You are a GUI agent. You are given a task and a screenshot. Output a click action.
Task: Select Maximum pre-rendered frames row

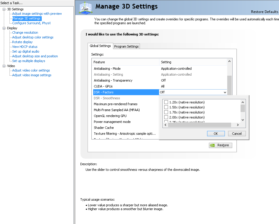point(126,104)
